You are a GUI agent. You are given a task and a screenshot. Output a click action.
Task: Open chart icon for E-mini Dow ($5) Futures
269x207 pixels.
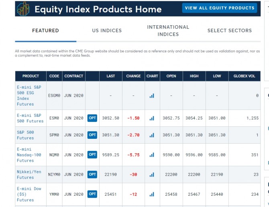[152, 194]
